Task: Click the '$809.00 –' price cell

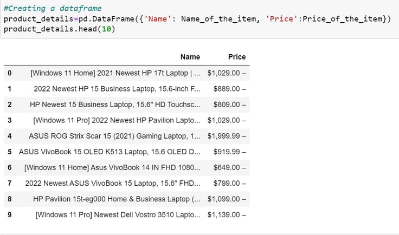Action: [x=230, y=105]
